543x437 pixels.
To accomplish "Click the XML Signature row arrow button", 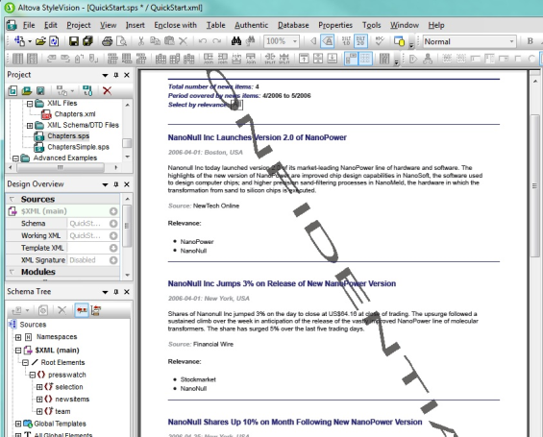I will pyautogui.click(x=113, y=260).
